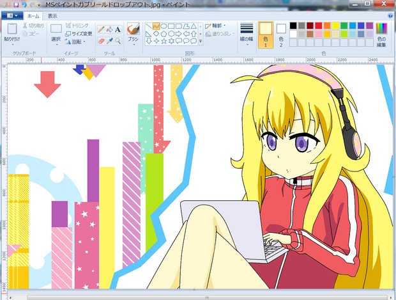
Task: Select the Four-point star shape
Action: coord(156,41)
